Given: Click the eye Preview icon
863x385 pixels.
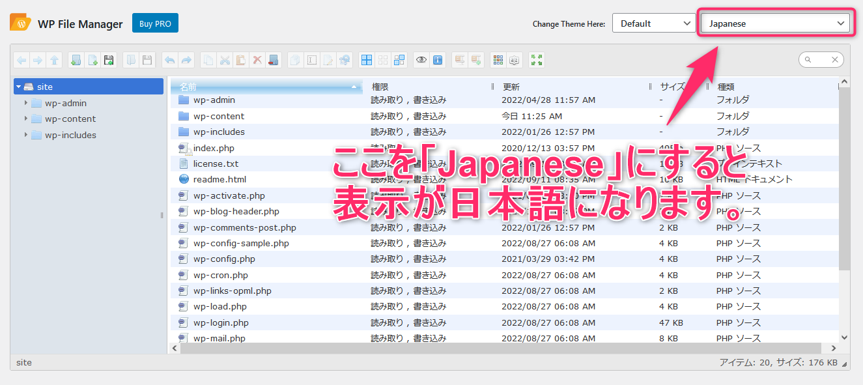Looking at the screenshot, I should point(421,60).
